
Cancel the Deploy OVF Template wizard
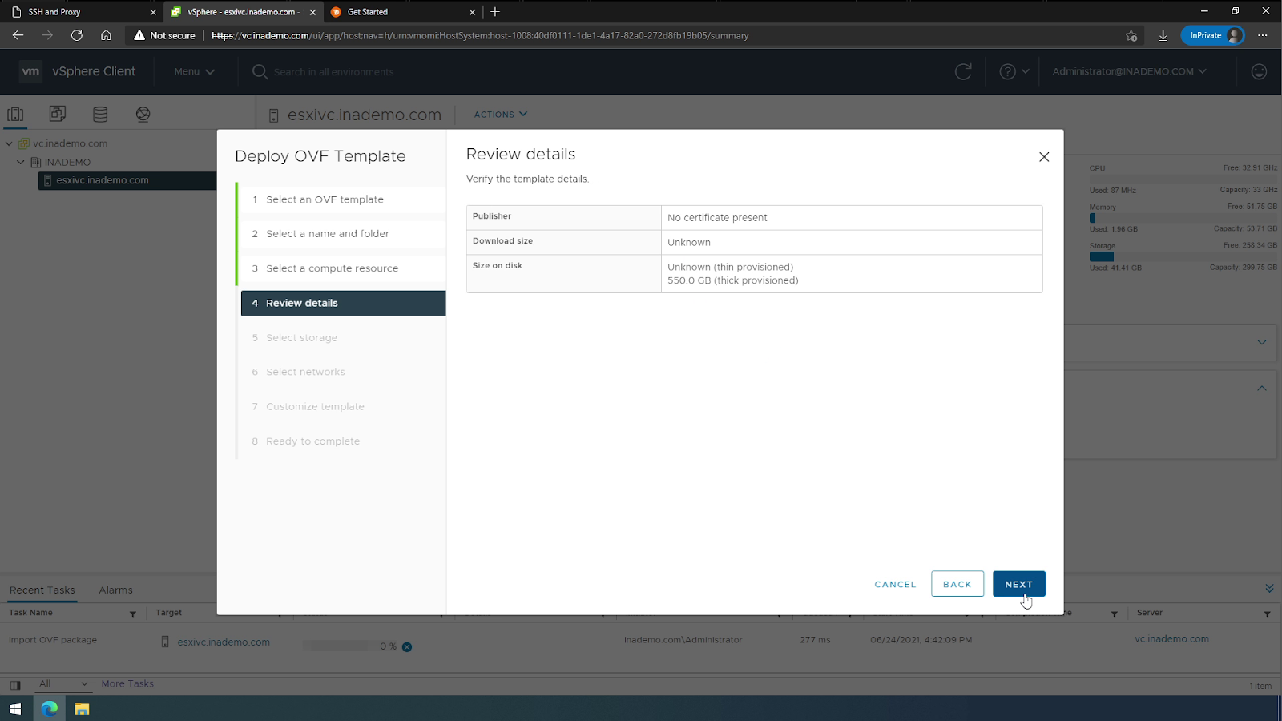click(x=895, y=584)
